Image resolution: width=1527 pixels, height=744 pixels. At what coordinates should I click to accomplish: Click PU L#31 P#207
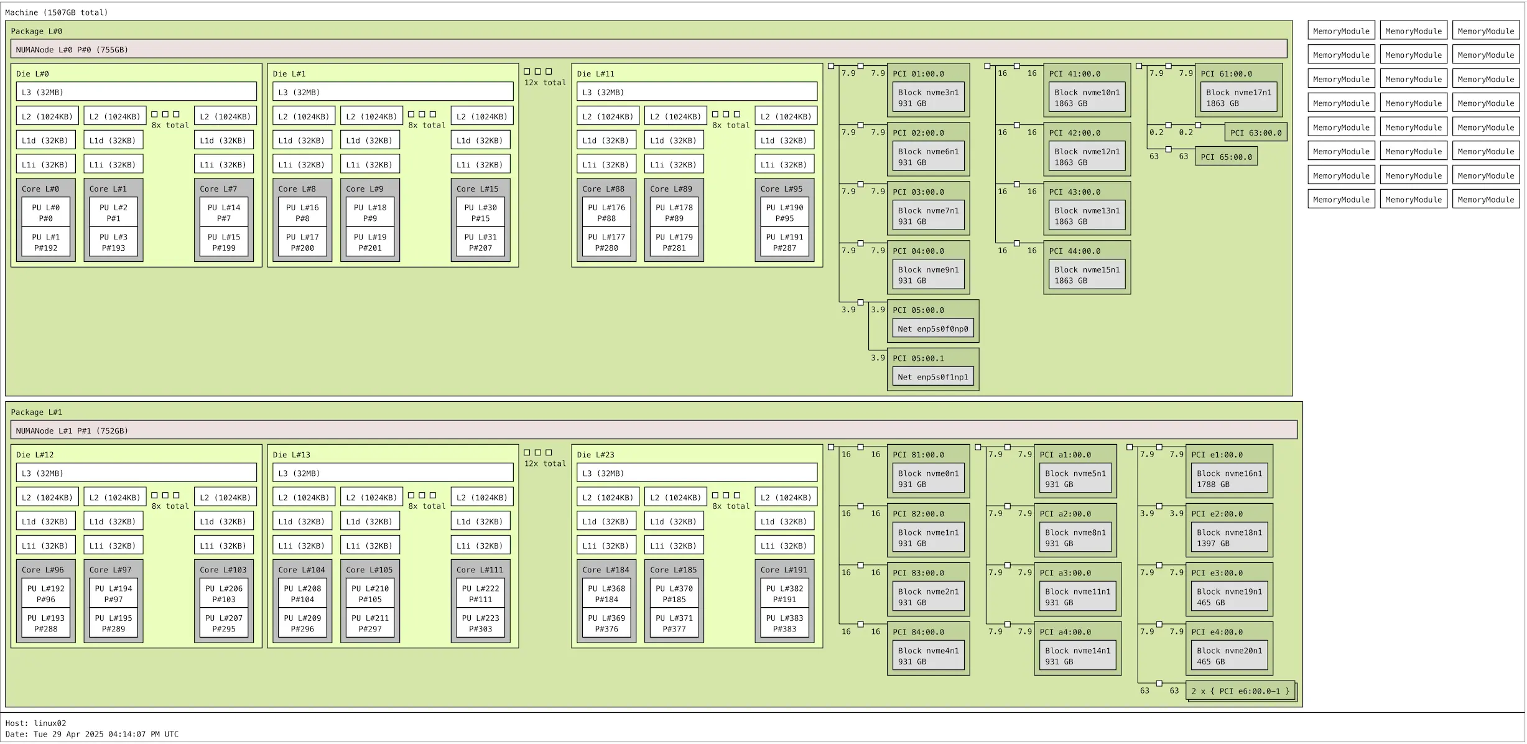point(481,242)
